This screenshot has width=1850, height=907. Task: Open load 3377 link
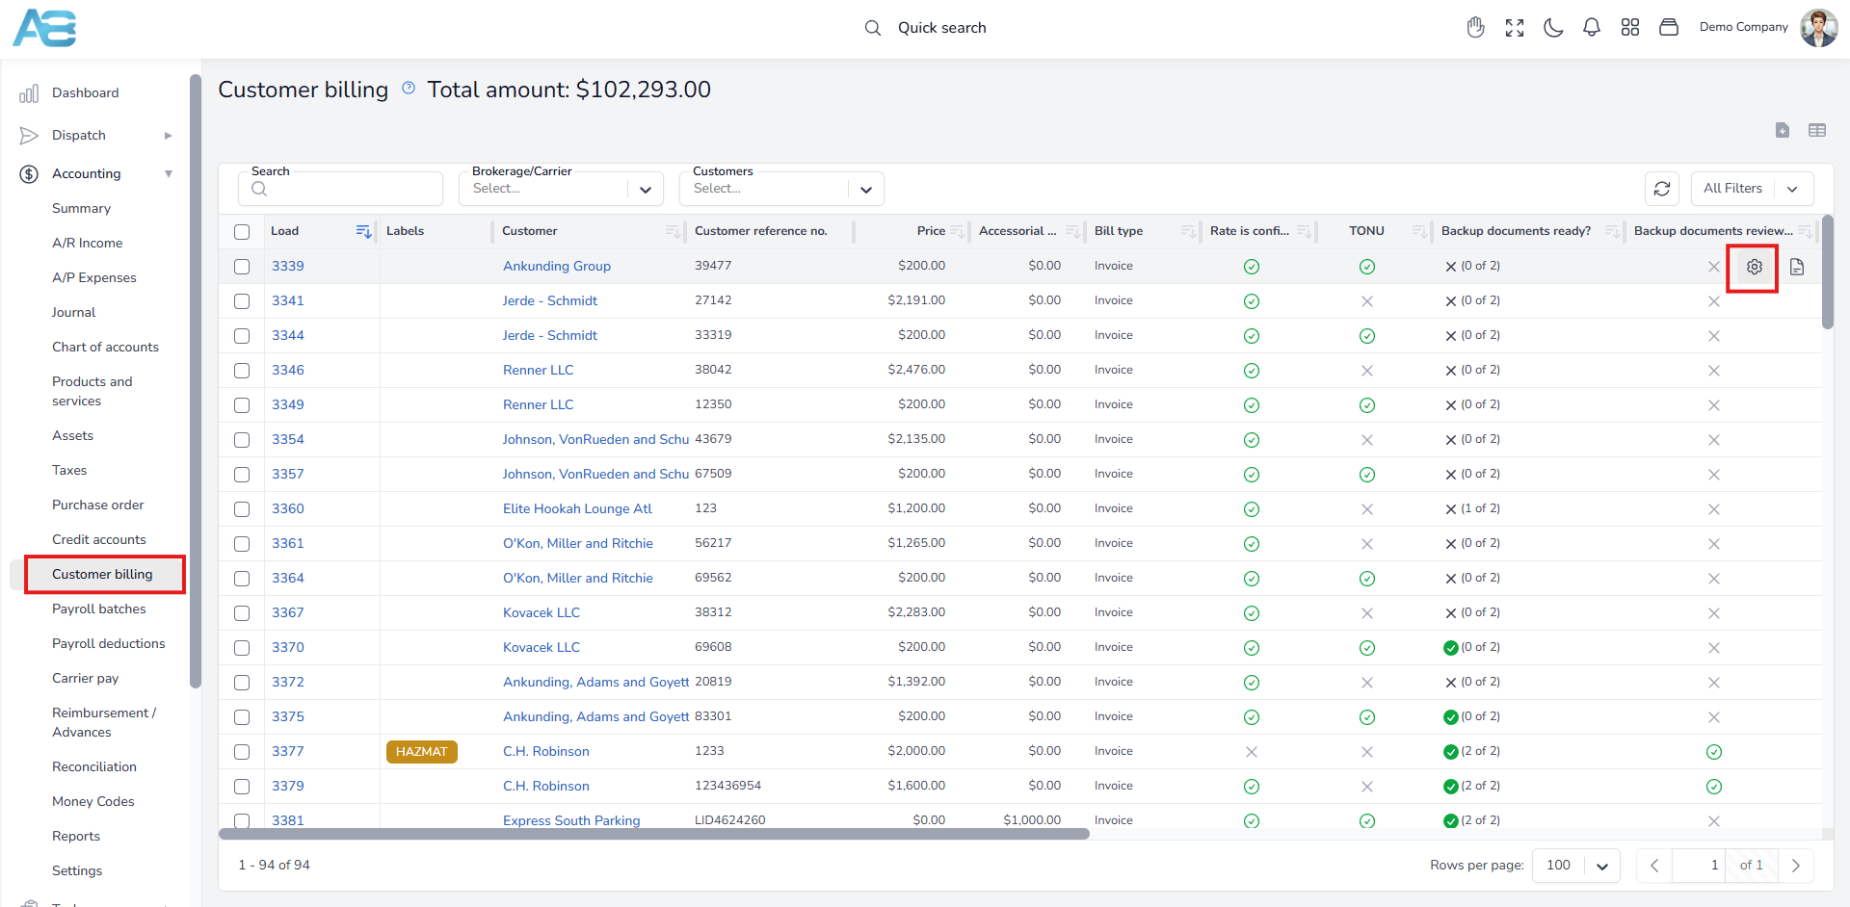pos(288,751)
